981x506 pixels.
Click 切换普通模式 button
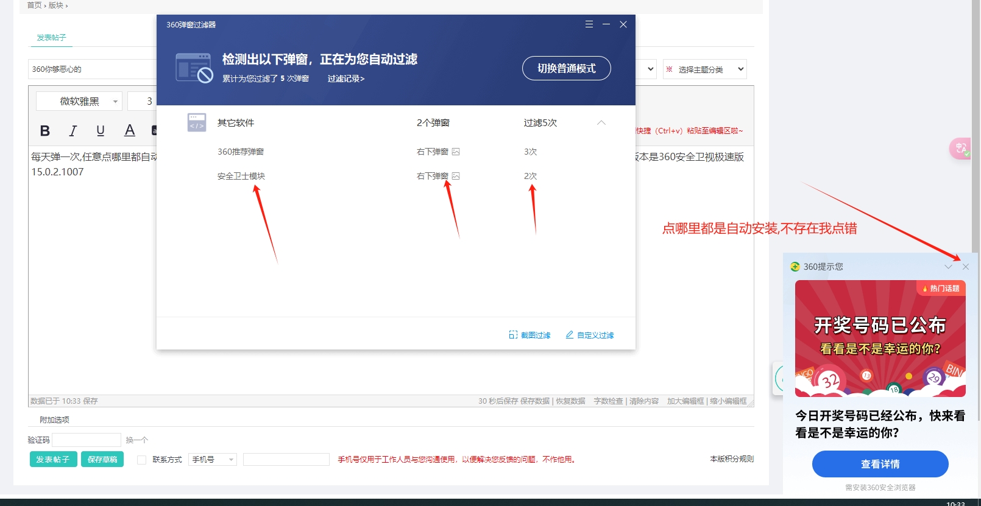(x=567, y=68)
